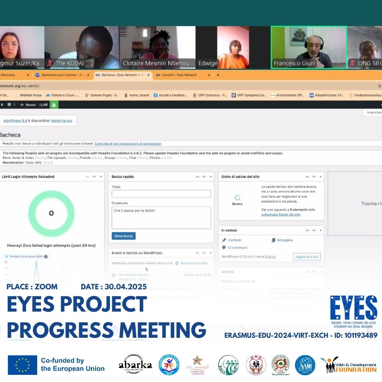382x382 pixels.
Task: Open the 56 pagine link
Action: 285,240
